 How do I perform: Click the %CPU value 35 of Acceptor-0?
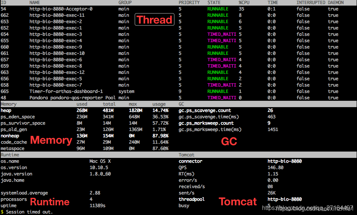241,9
